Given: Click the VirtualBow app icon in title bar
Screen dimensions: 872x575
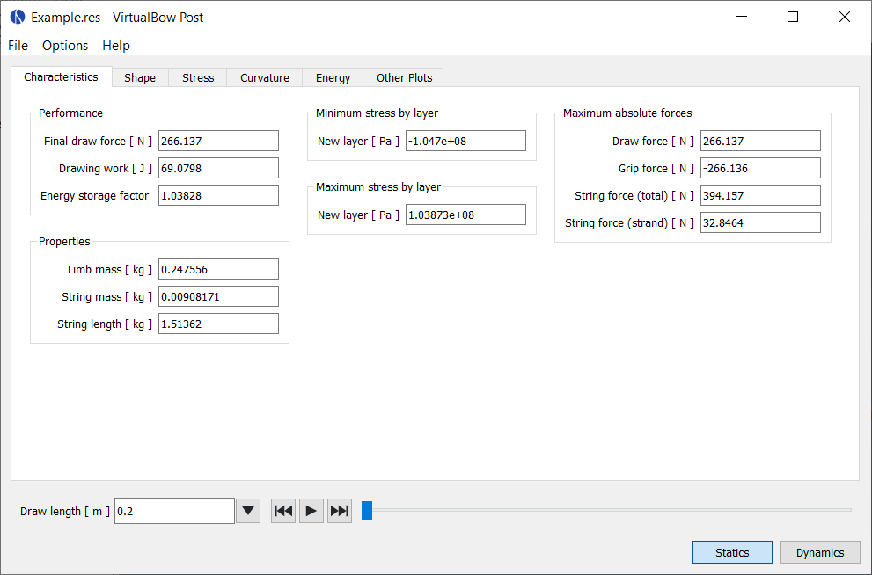Looking at the screenshot, I should tap(18, 18).
